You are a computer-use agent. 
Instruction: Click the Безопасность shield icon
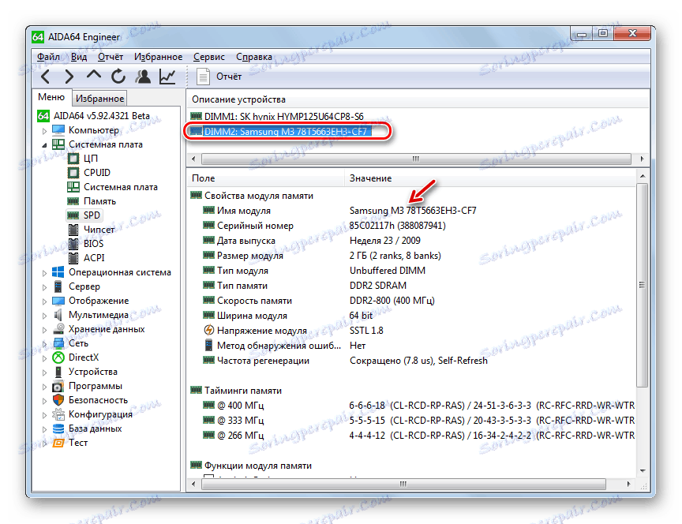pyautogui.click(x=58, y=400)
